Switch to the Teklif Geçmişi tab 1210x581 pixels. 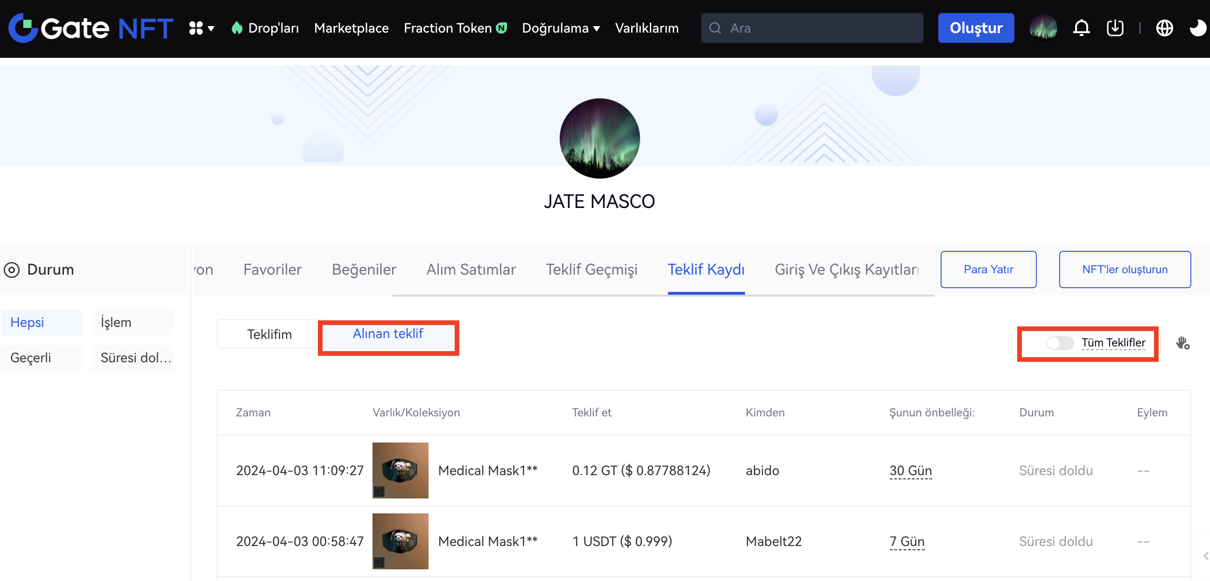point(591,270)
